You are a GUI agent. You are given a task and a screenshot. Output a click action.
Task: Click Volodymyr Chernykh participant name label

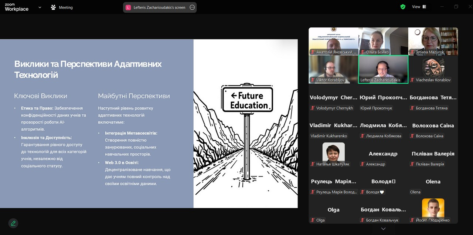click(334, 108)
